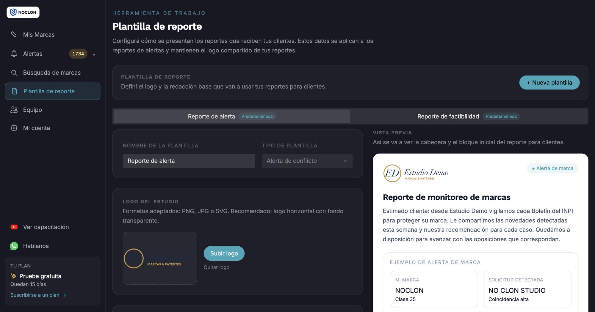Select Plantilla de reporte sidebar item

pyautogui.click(x=53, y=91)
